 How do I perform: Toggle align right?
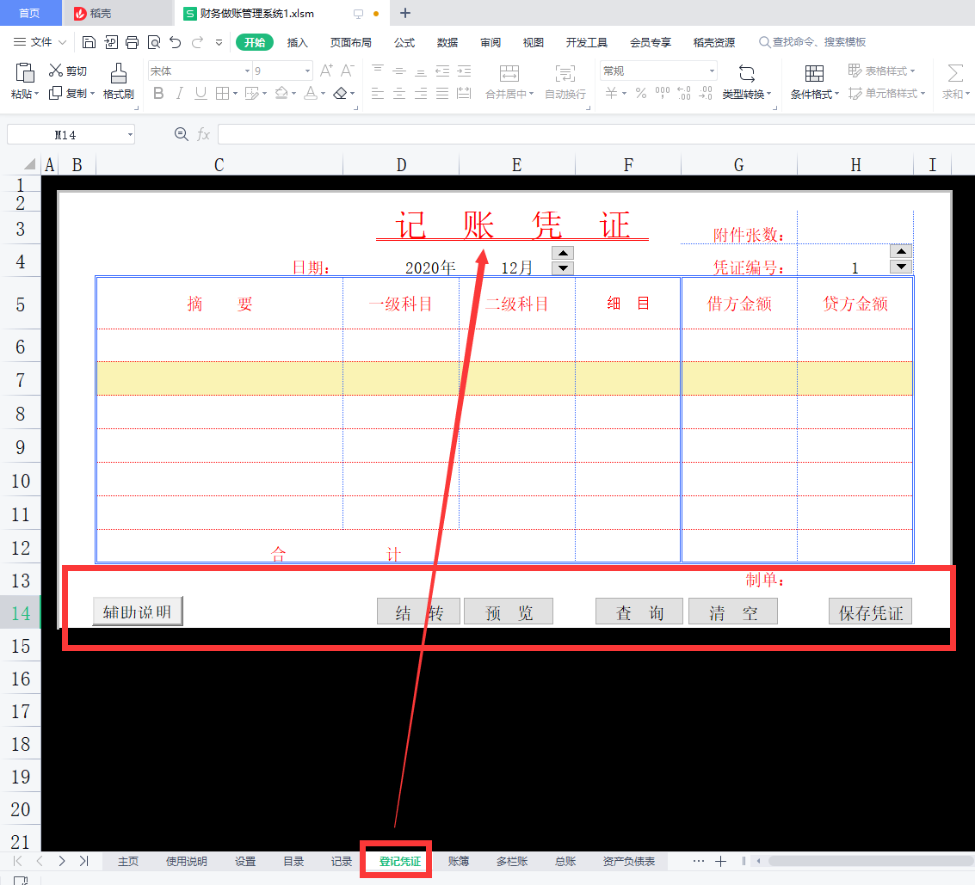421,93
